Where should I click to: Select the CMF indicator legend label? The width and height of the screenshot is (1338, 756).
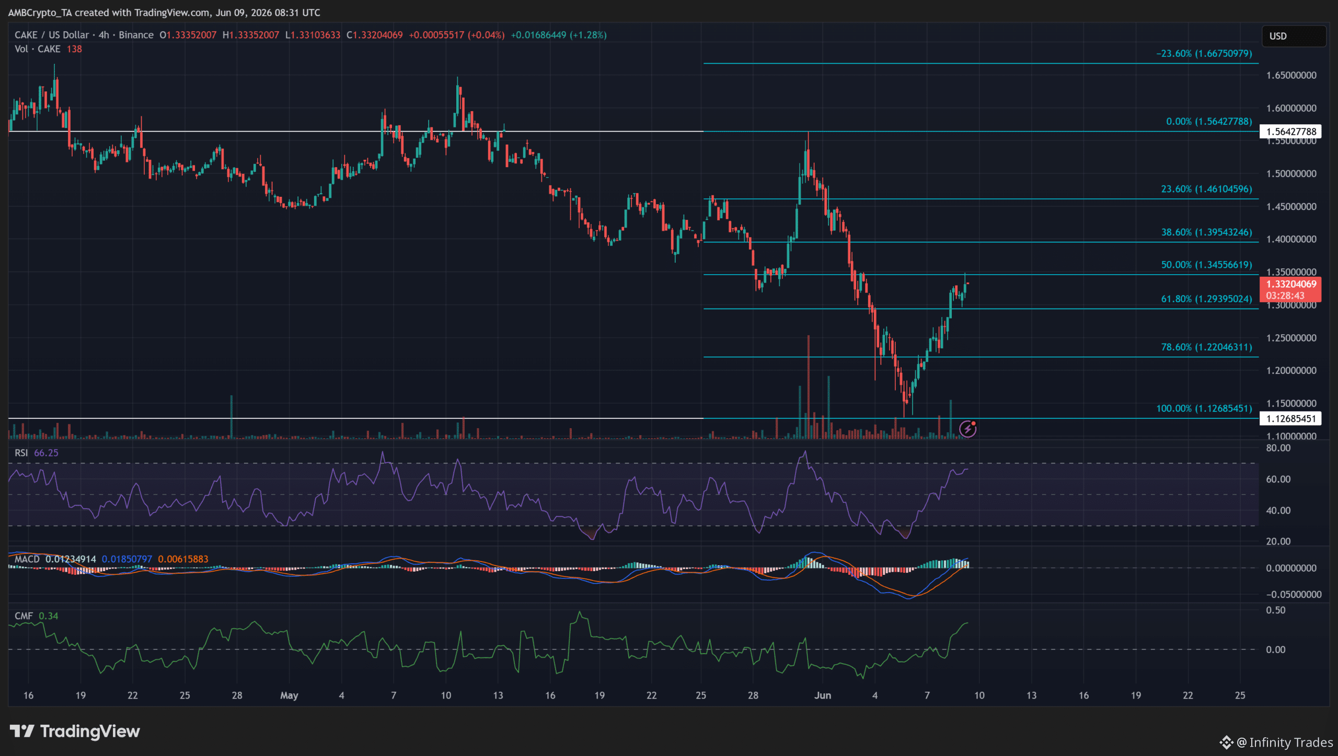(24, 616)
